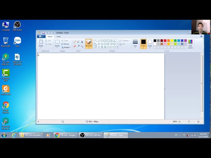
Task: Click the Crop button
Action: tap(65, 40)
